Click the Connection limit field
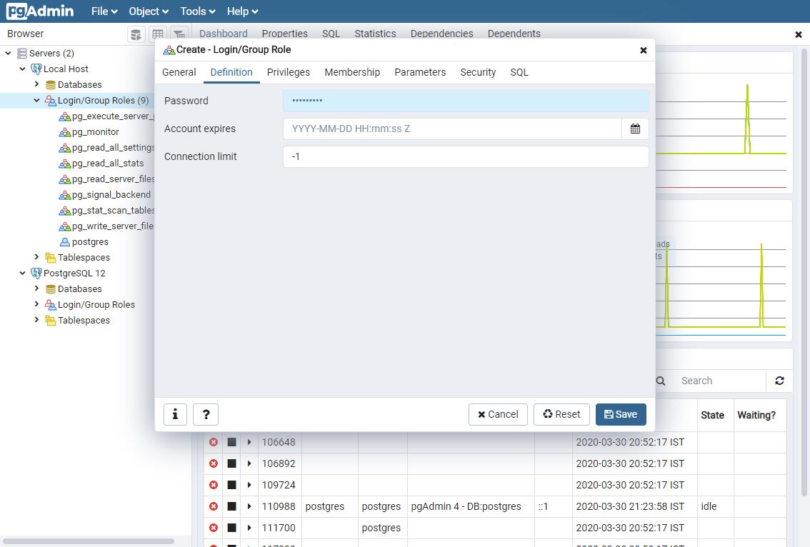The image size is (810, 547). pyautogui.click(x=466, y=156)
